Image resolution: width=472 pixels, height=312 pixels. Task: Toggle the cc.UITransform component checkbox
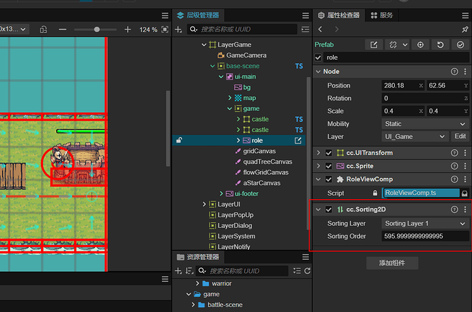(329, 153)
